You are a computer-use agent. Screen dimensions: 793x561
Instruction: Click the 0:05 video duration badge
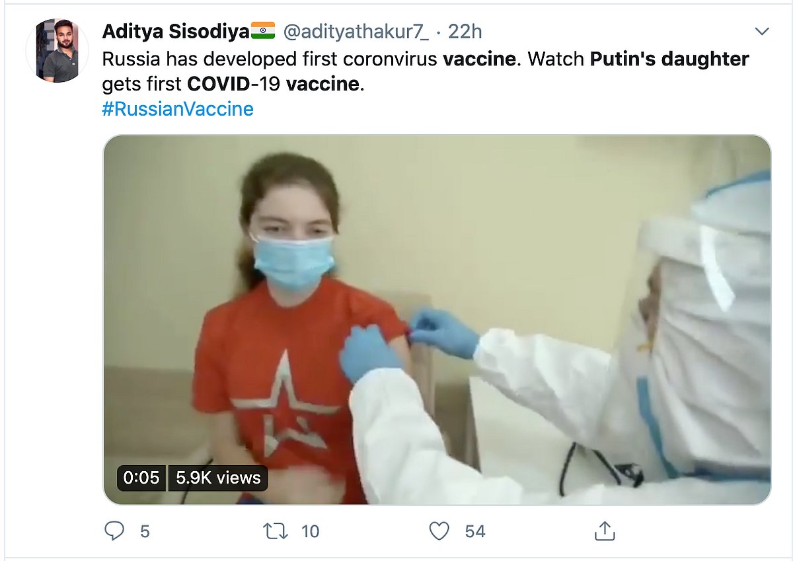(141, 478)
